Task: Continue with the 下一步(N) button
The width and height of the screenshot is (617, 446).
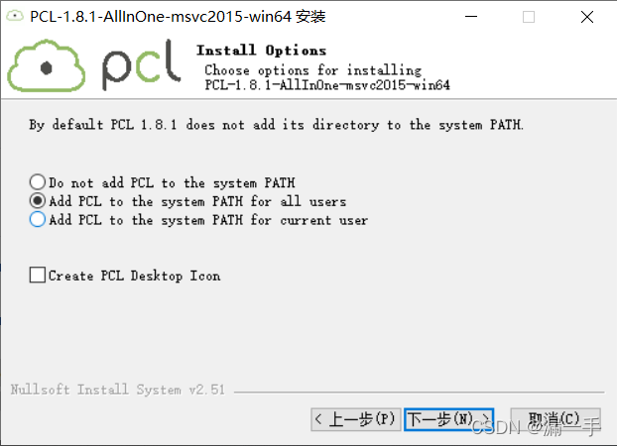Action: 449,419
